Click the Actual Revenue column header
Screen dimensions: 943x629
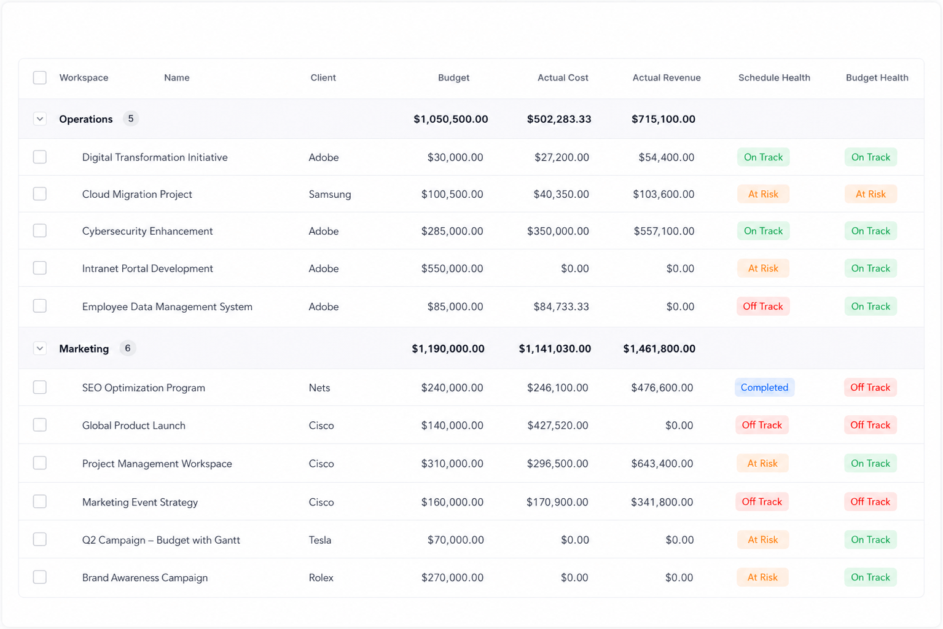tap(667, 77)
